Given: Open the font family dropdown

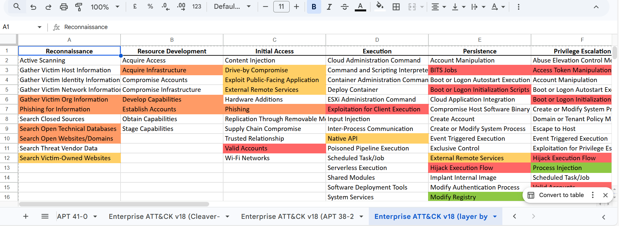Looking at the screenshot, I should (x=232, y=7).
